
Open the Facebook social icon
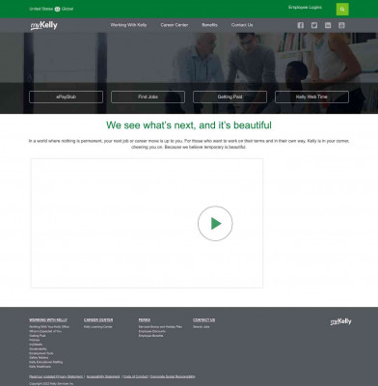click(301, 25)
